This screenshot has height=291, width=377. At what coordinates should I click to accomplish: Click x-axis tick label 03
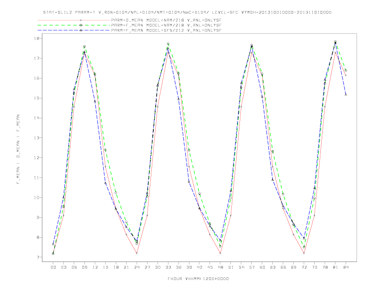pyautogui.click(x=63, y=267)
